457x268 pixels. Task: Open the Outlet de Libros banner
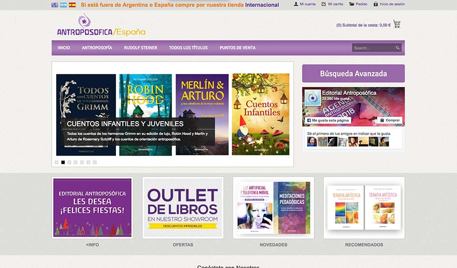(x=183, y=208)
